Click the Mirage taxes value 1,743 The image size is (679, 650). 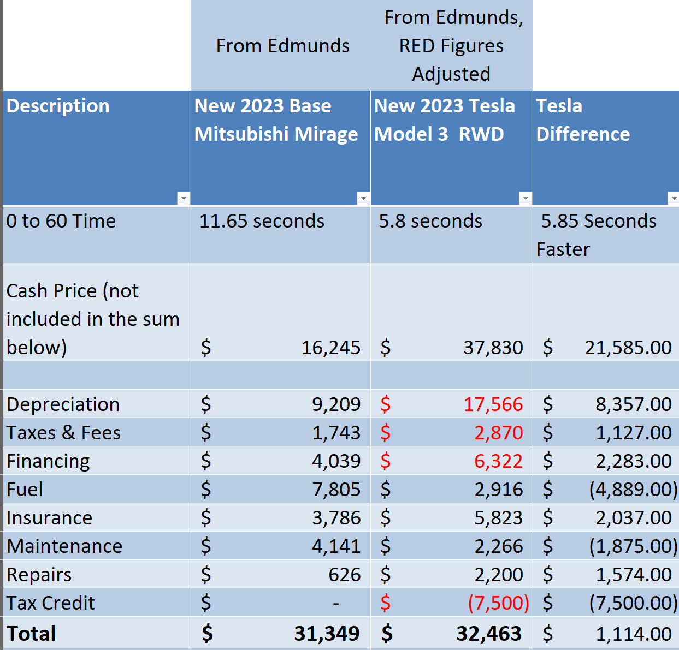click(336, 433)
